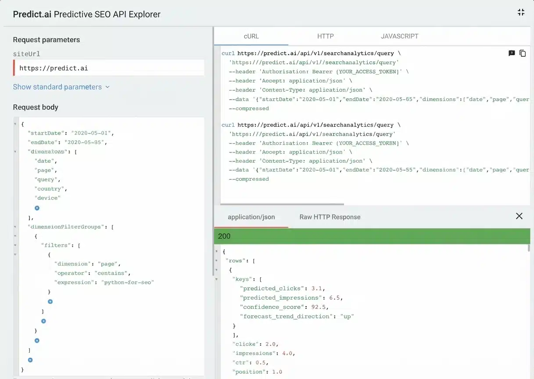Click the "device" dimension value
The image size is (534, 379).
pos(47,198)
